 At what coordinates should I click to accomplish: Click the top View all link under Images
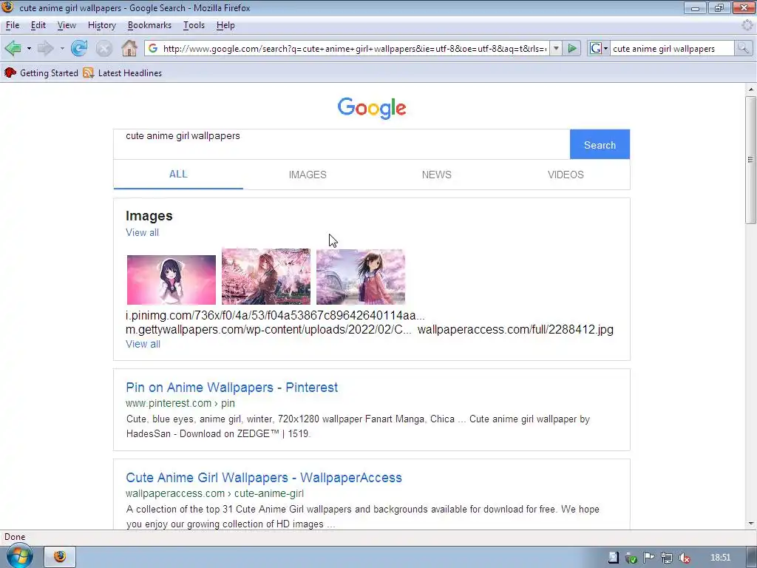tap(142, 232)
